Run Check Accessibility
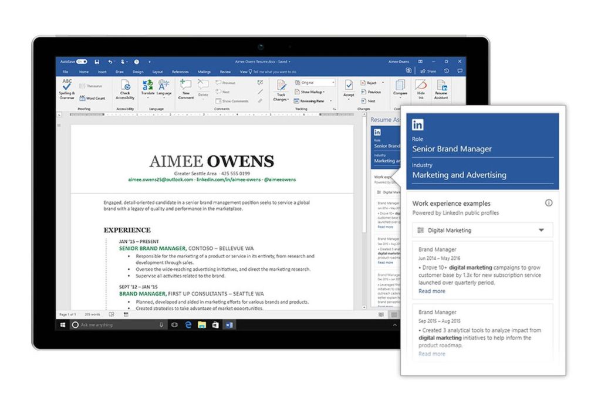The height and width of the screenshot is (400, 601). coord(125,90)
